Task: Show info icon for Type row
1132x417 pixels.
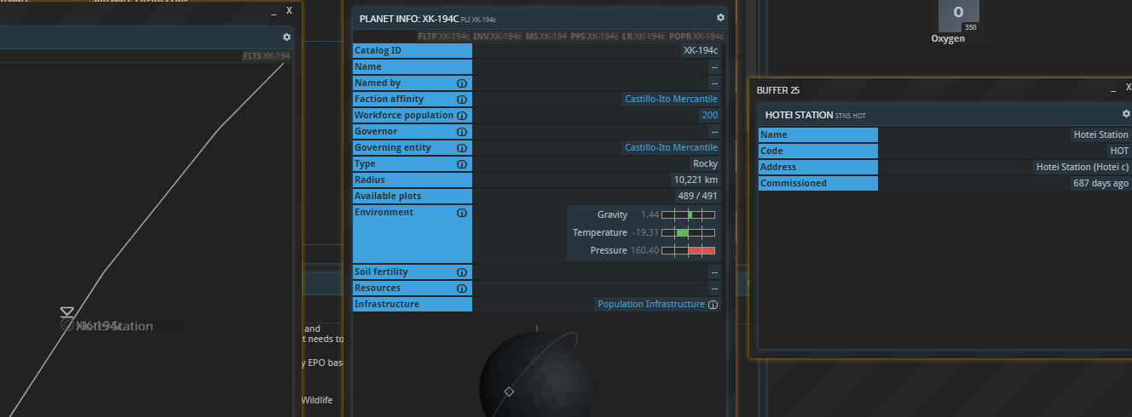Action: pos(462,164)
